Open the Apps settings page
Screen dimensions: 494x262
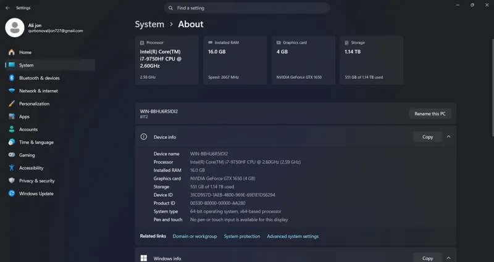coord(51,117)
